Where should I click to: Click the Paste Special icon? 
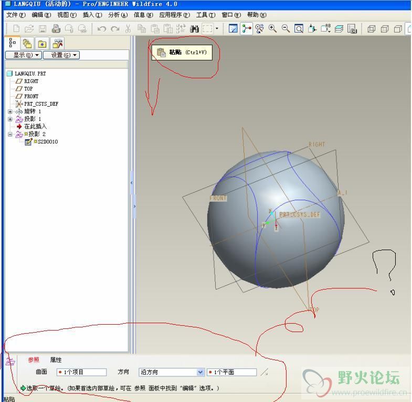pyautogui.click(x=168, y=28)
